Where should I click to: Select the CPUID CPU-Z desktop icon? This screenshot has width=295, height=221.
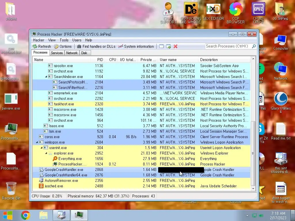258,13
